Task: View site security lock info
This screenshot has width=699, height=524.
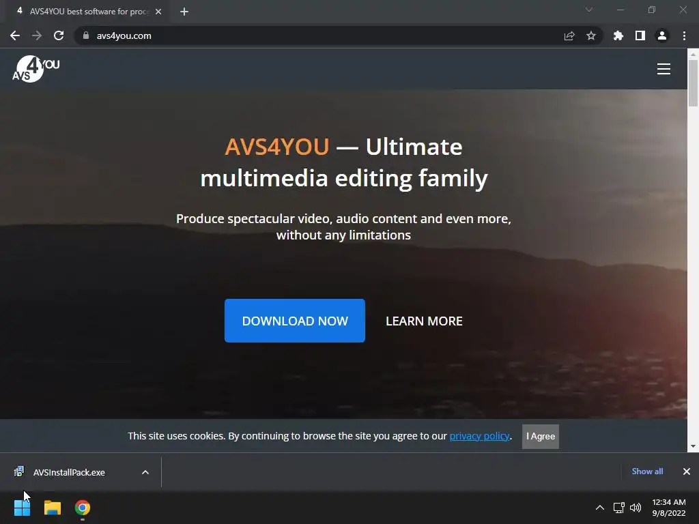Action: [86, 35]
